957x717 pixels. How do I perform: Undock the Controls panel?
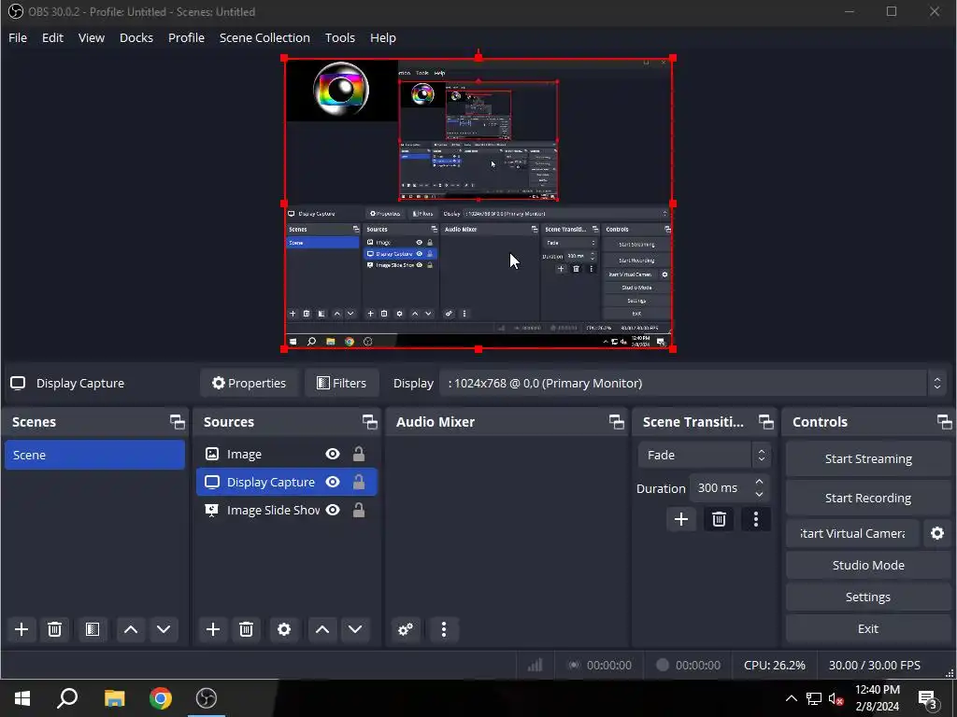pos(944,422)
